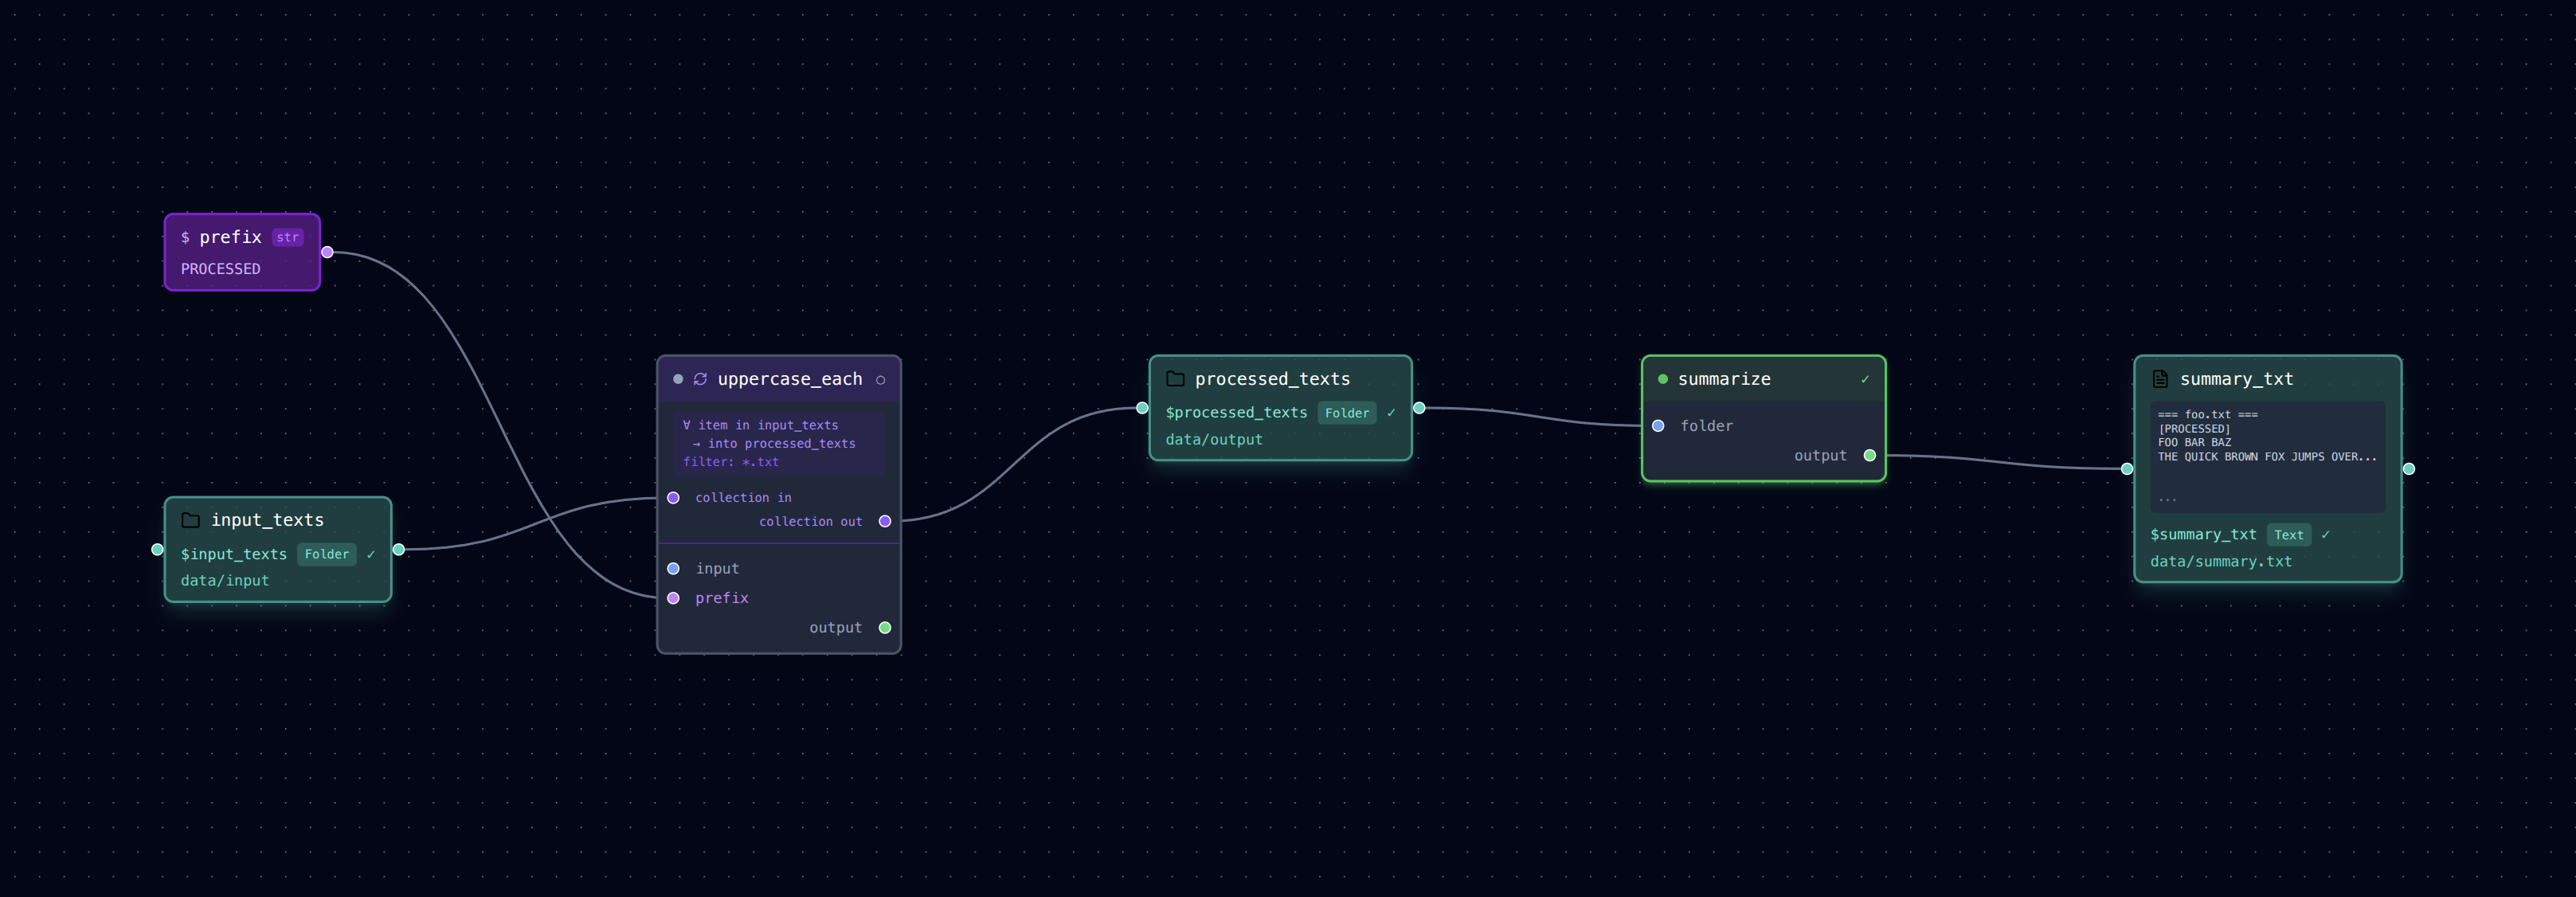
Task: Toggle the checkmark beside $processed_texts
Action: click(x=1391, y=412)
